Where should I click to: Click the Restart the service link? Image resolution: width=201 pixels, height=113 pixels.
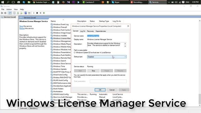pyautogui.click(x=22, y=29)
